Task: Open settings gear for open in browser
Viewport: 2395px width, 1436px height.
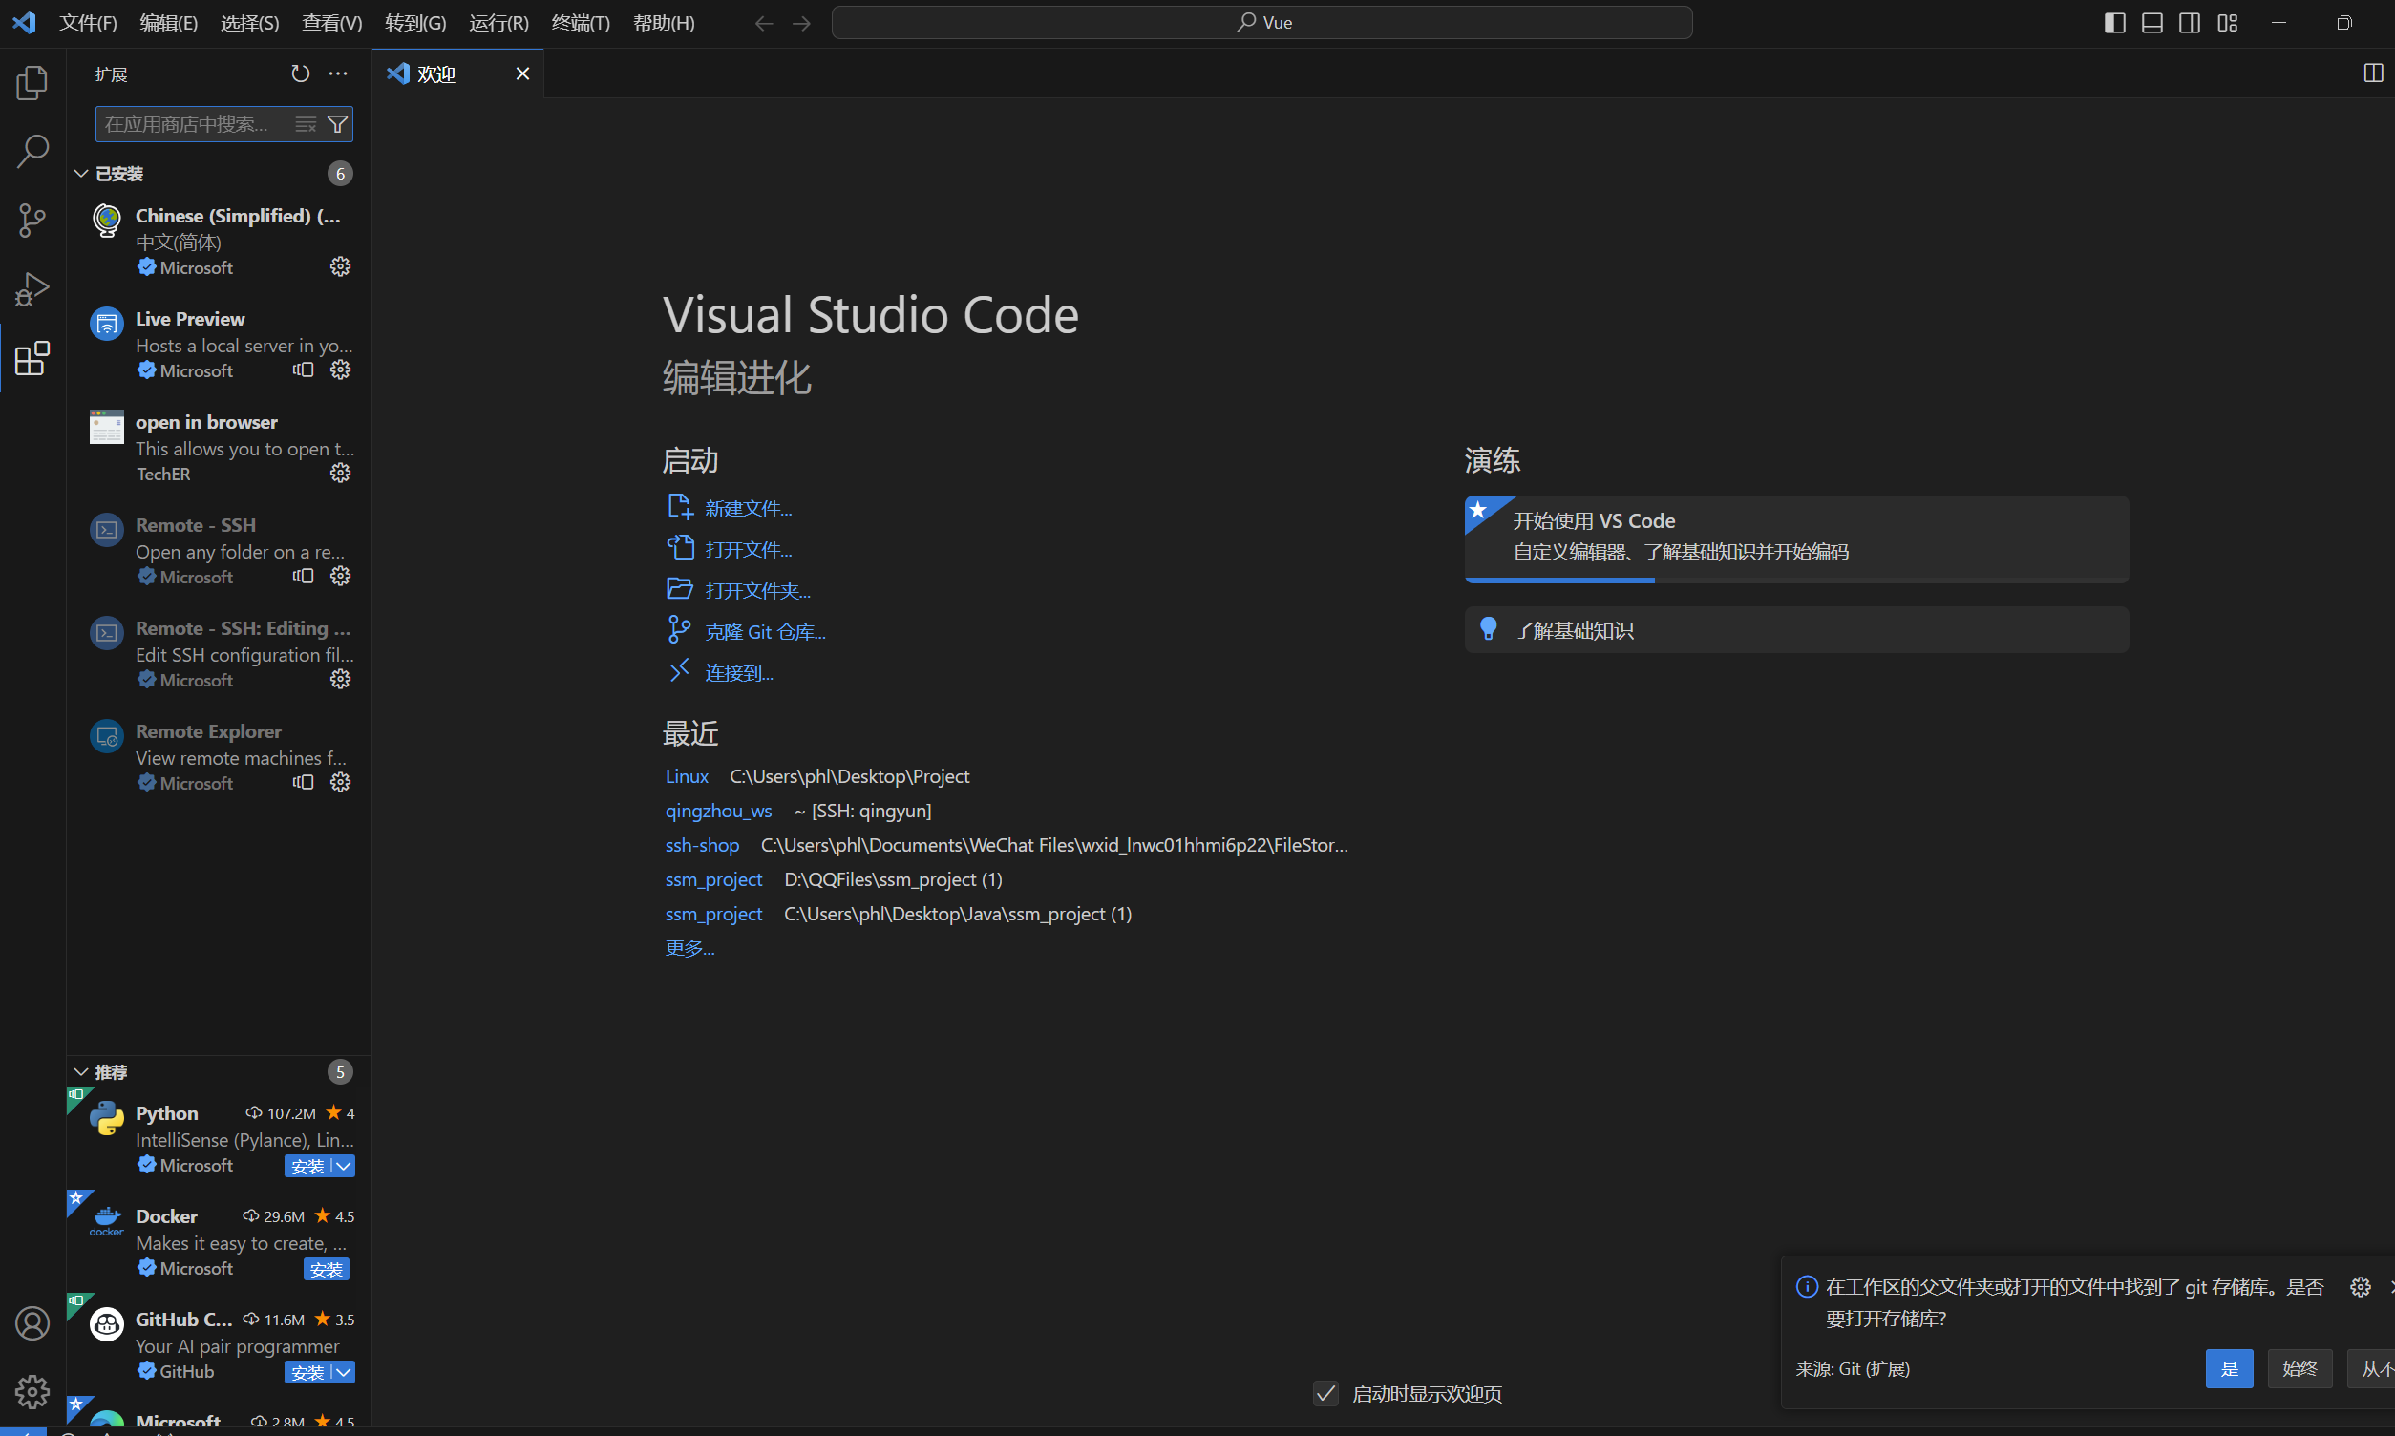Action: [x=340, y=474]
